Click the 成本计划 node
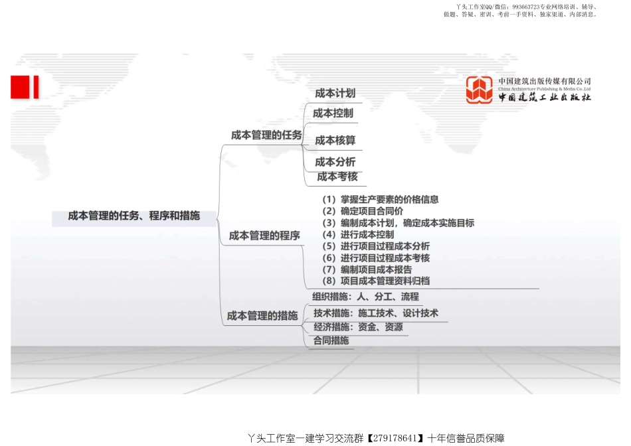 click(337, 94)
